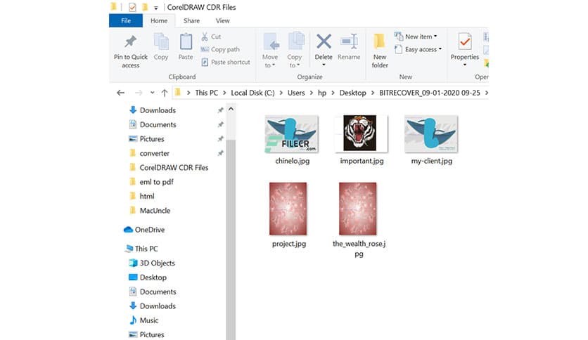
Task: Open MacUncle folder in sidebar
Action: pyautogui.click(x=150, y=211)
